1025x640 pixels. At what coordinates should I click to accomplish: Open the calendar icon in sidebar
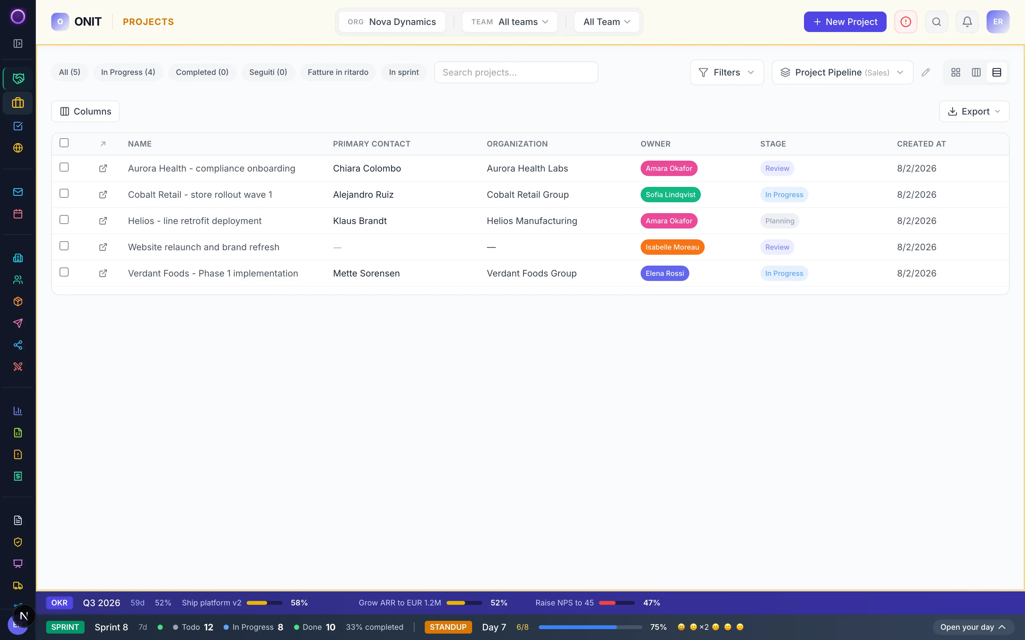[x=18, y=214]
